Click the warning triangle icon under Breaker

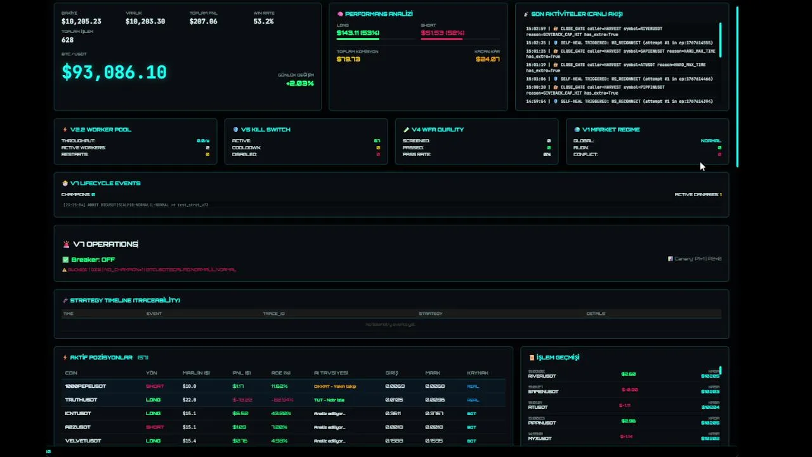coord(64,270)
